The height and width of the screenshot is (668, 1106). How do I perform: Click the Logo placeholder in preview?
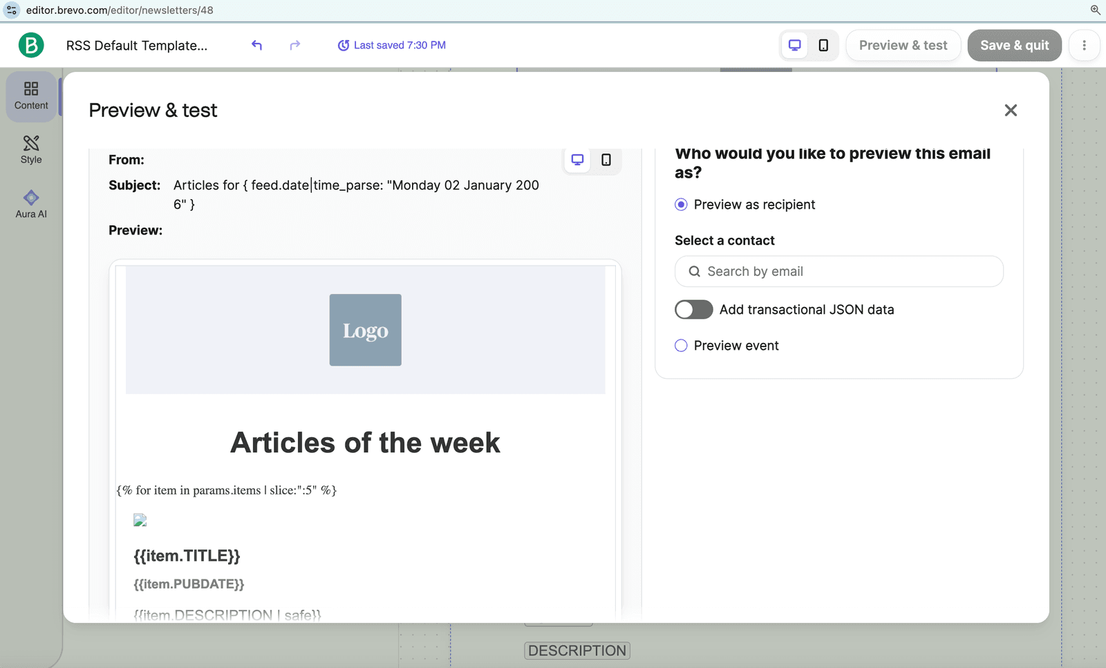coord(366,330)
